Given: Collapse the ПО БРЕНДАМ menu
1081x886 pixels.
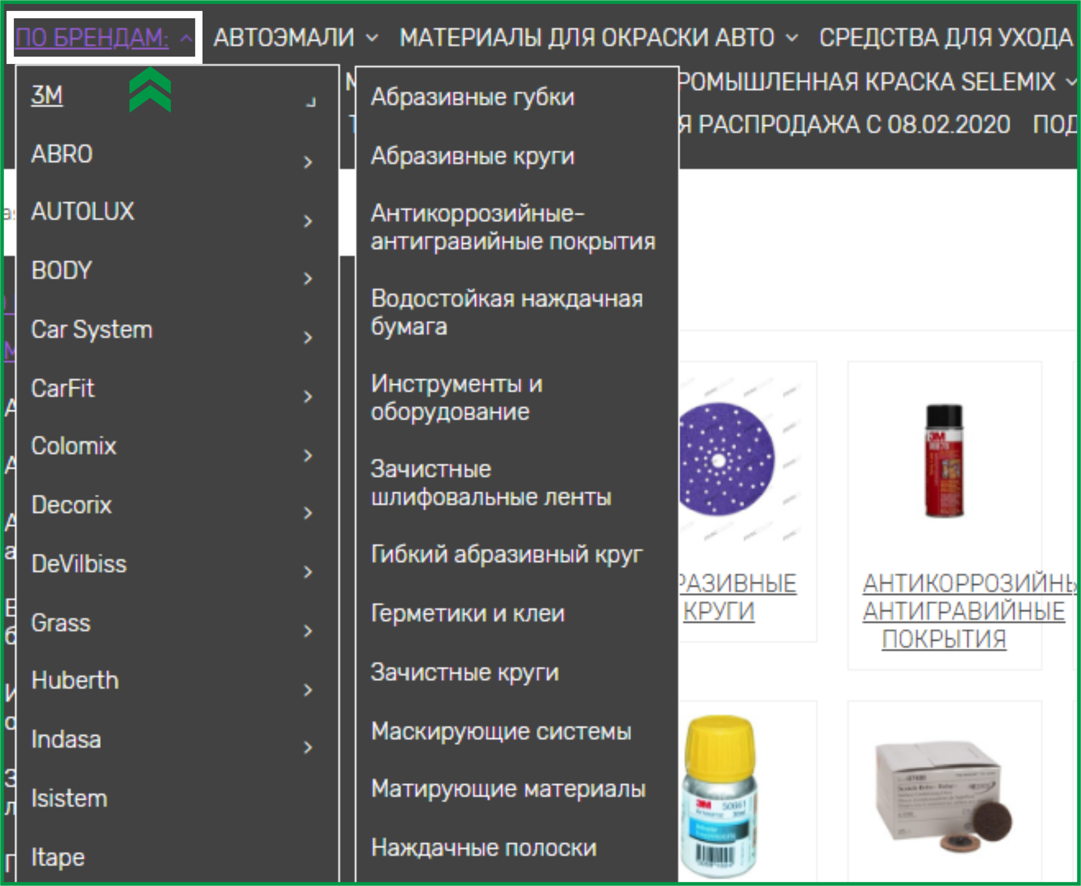Looking at the screenshot, I should pyautogui.click(x=104, y=38).
